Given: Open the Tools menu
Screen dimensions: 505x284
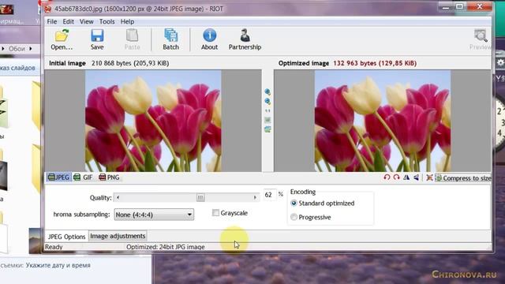Looking at the screenshot, I should coord(107,21).
